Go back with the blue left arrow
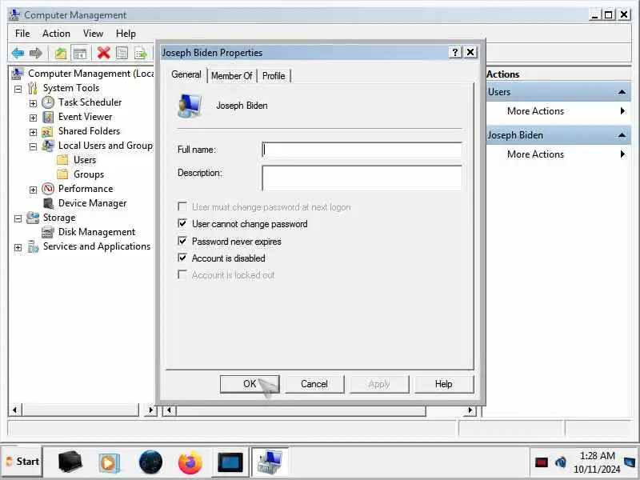640x480 pixels. 18,53
